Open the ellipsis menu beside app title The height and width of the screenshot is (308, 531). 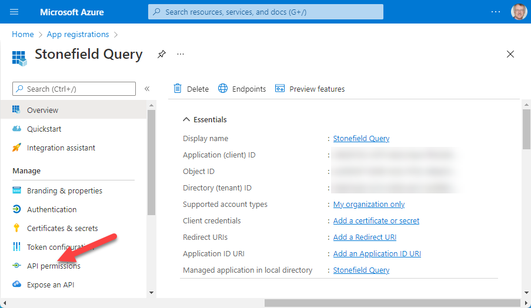[x=181, y=54]
